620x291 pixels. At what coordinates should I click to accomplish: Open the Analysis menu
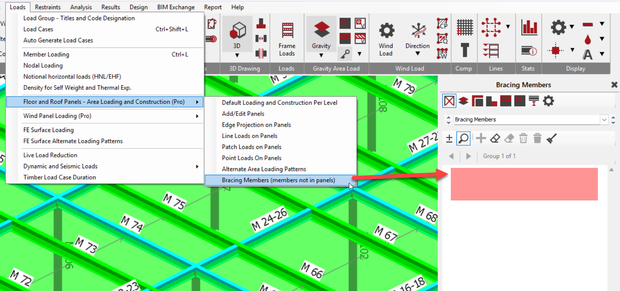[x=81, y=7]
